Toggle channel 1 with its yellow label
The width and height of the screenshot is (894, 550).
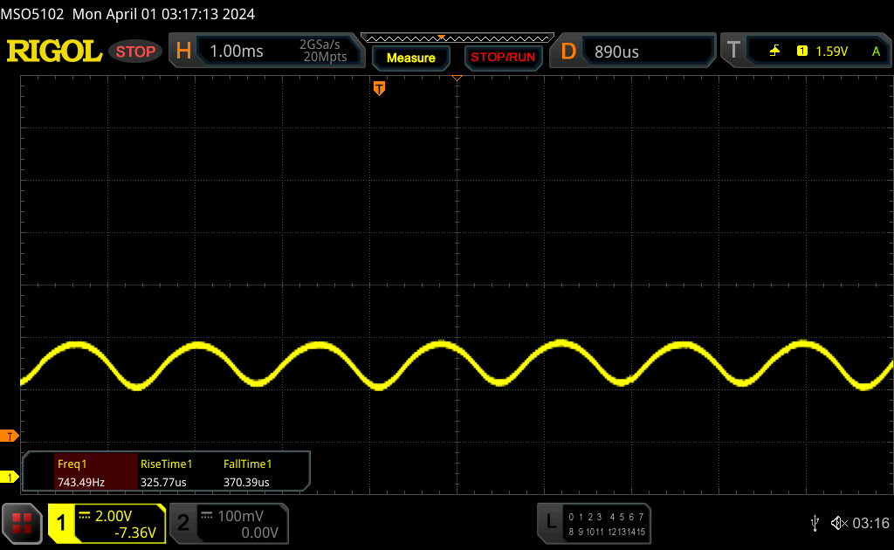61,523
